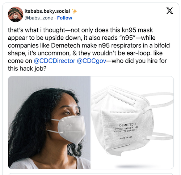Open the @CDCgov mention
181x175 pixels.
point(92,61)
